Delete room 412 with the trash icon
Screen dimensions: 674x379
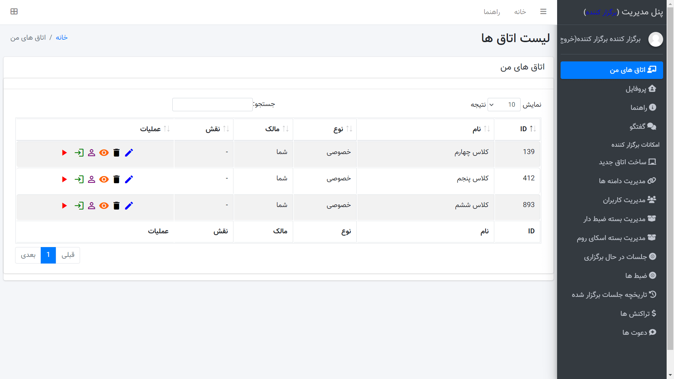(x=117, y=179)
